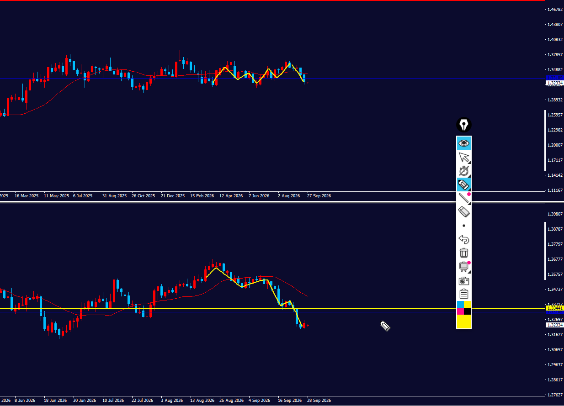Pick the cyan color swatch
The image size is (564, 406).
click(x=460, y=305)
